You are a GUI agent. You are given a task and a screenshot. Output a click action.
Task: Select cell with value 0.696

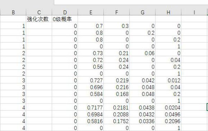[91, 87]
